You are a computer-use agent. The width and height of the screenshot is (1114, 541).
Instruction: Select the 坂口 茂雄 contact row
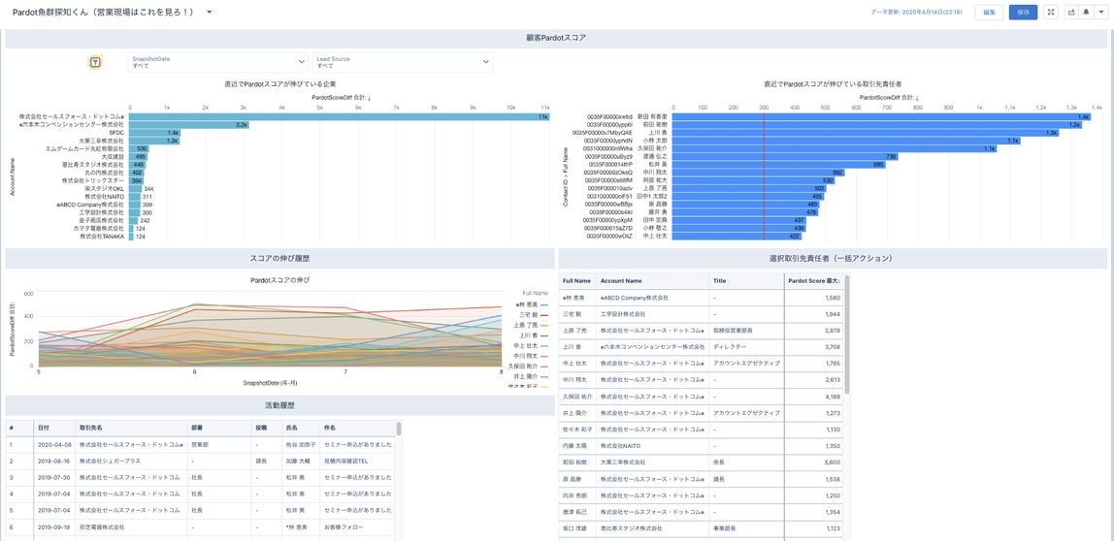click(x=702, y=528)
